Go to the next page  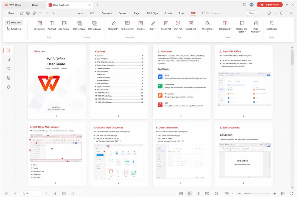[47, 194]
